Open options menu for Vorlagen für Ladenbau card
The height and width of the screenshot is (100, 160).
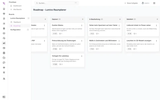tap(82, 56)
